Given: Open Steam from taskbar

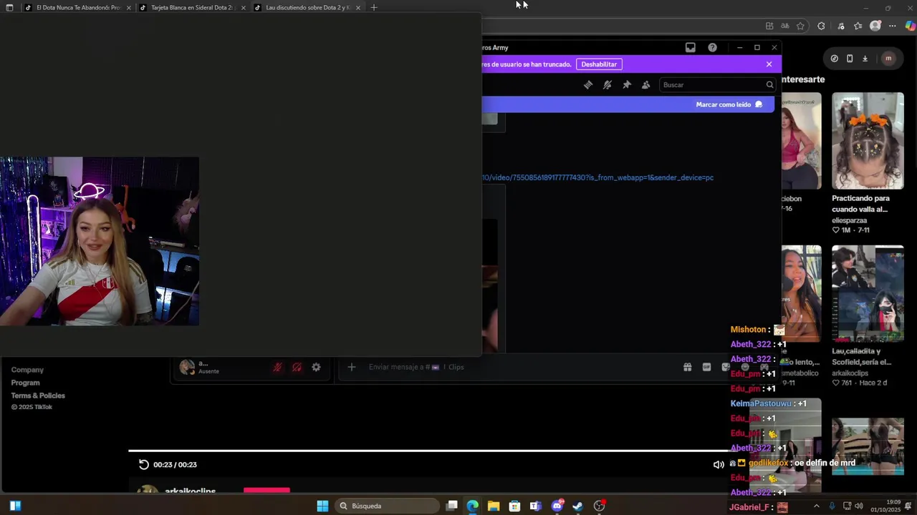Looking at the screenshot, I should [578, 506].
